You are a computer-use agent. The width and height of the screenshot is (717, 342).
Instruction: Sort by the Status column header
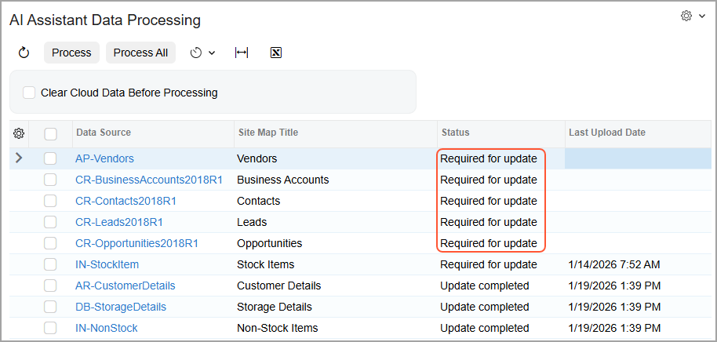click(500, 133)
